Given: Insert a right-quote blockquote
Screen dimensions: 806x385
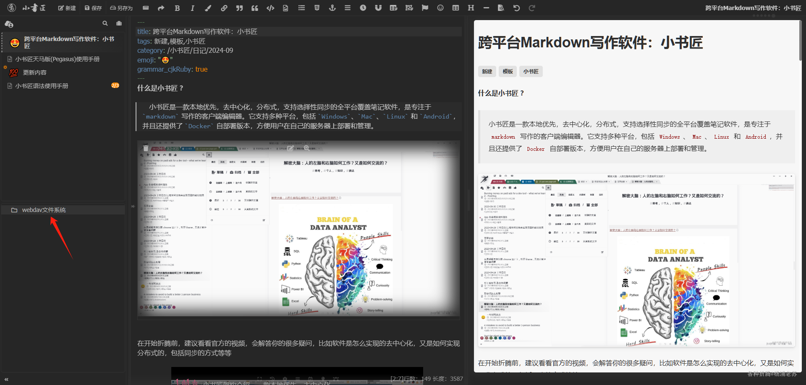Looking at the screenshot, I should click(239, 8).
